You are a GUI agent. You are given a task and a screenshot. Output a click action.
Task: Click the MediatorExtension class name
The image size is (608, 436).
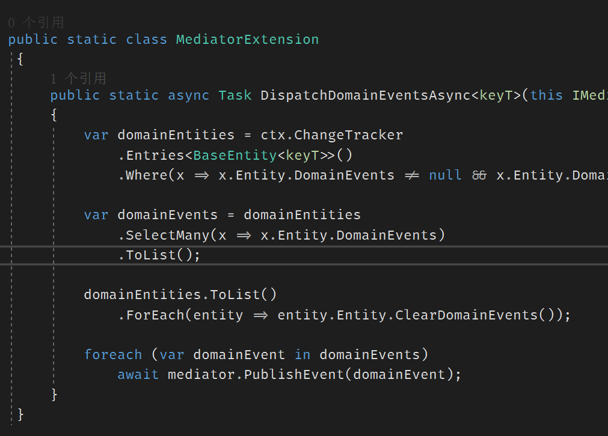(247, 40)
